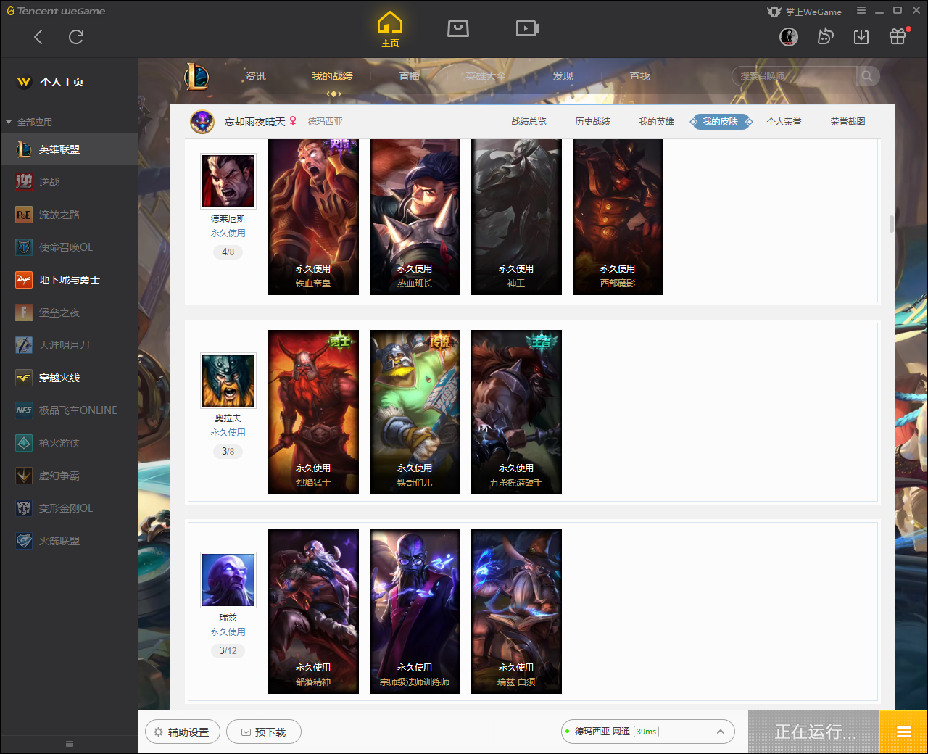Open the 宗师级法师训练师 skin card
The image size is (928, 754).
tap(415, 611)
